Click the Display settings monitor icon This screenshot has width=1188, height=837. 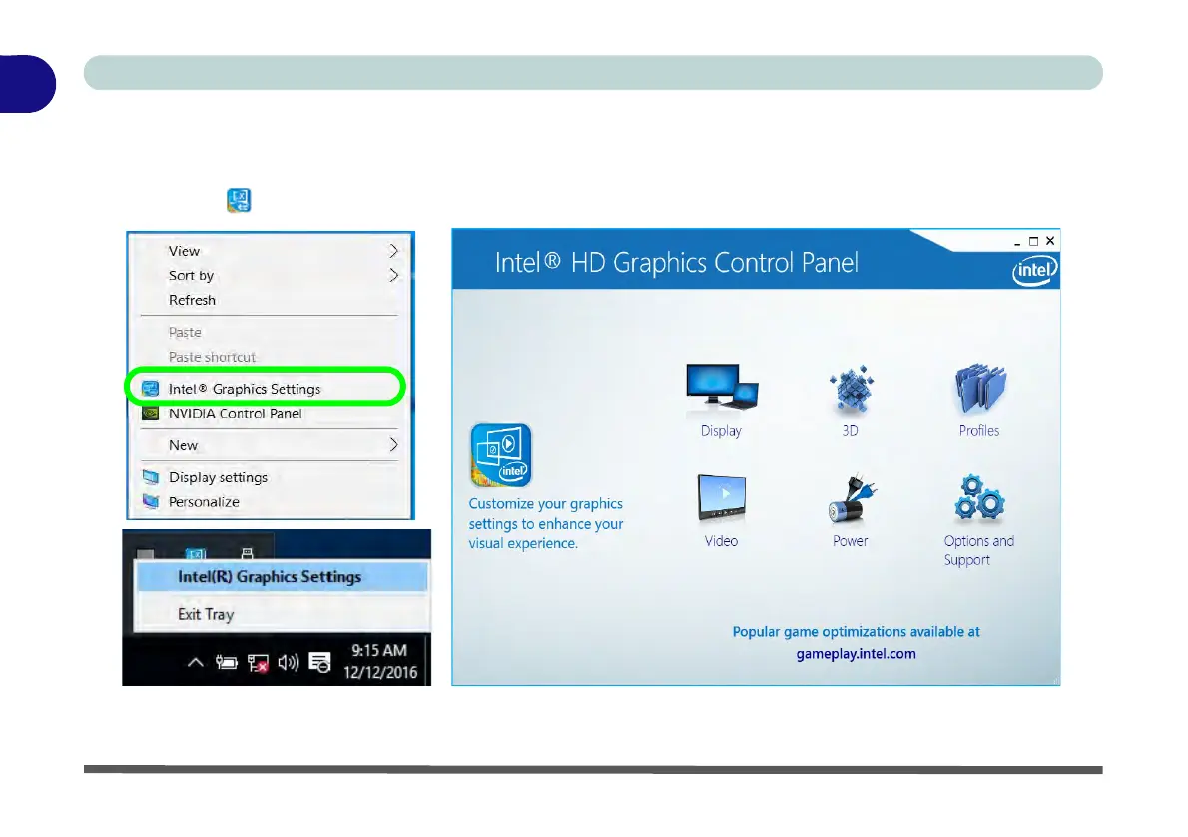pyautogui.click(x=150, y=477)
